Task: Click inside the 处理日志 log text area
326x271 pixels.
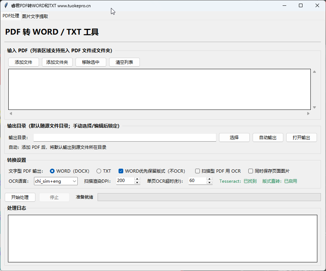Action: click(x=163, y=239)
